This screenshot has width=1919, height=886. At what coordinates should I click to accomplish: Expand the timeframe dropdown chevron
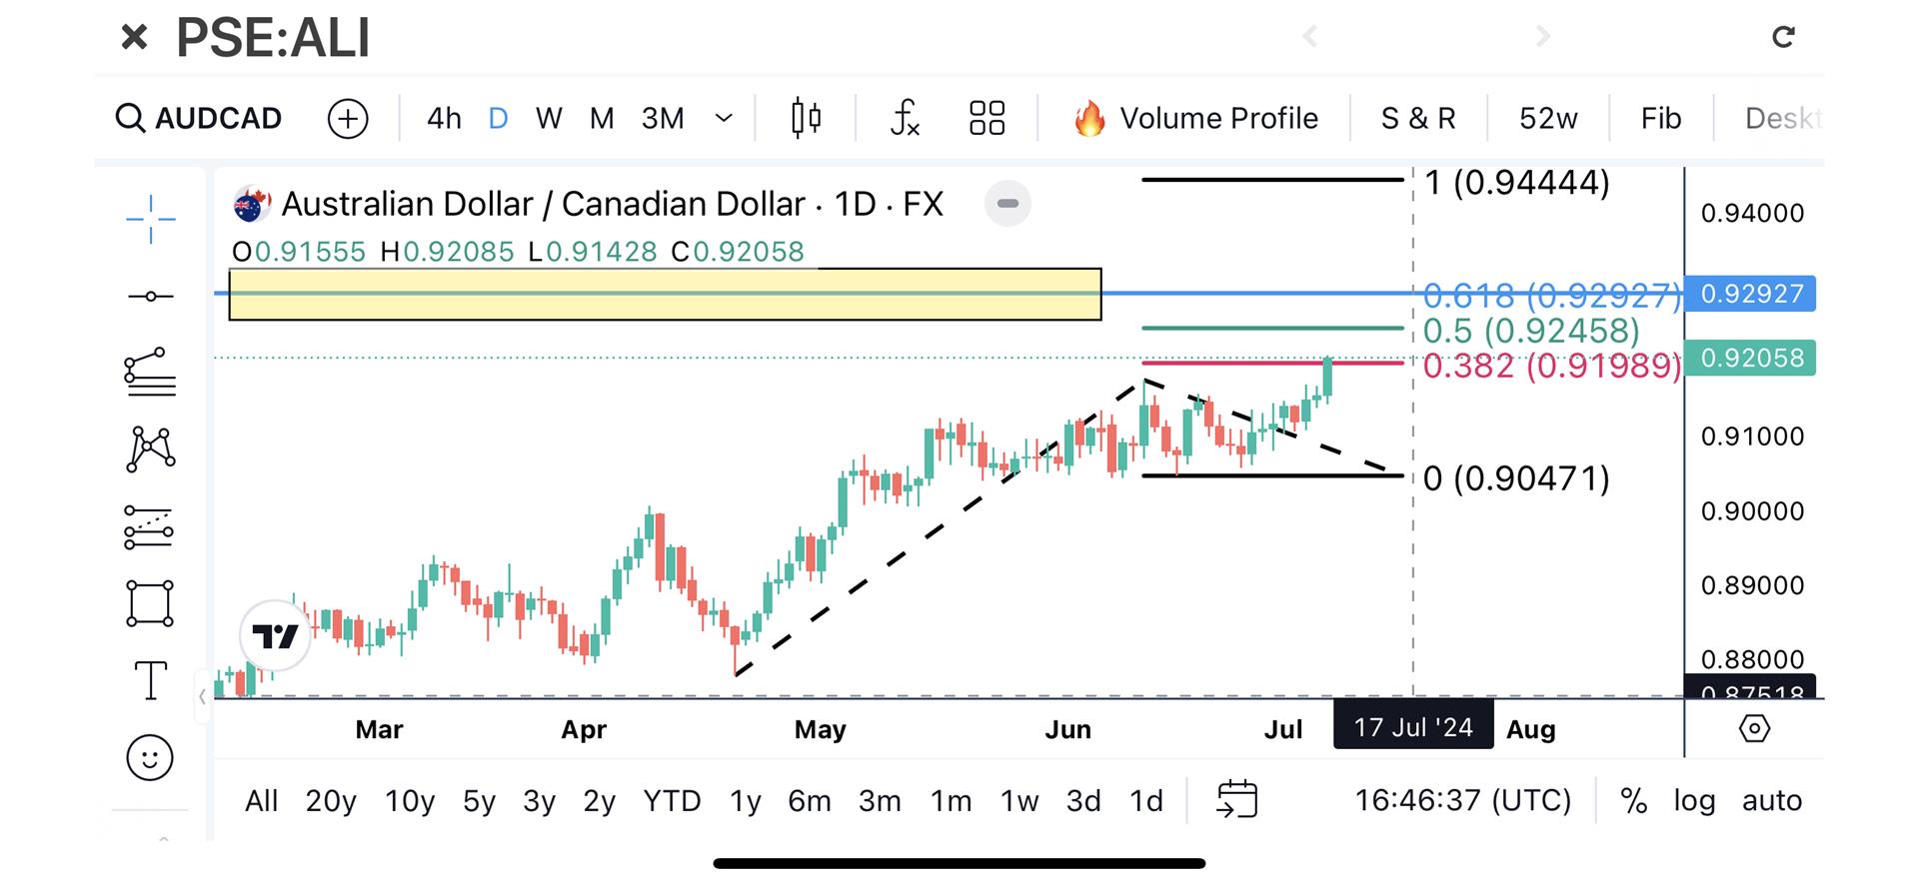pyautogui.click(x=723, y=117)
